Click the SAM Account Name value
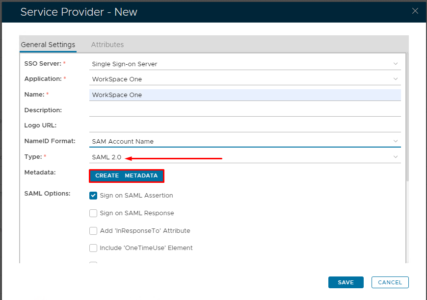This screenshot has width=427, height=300. tap(123, 142)
